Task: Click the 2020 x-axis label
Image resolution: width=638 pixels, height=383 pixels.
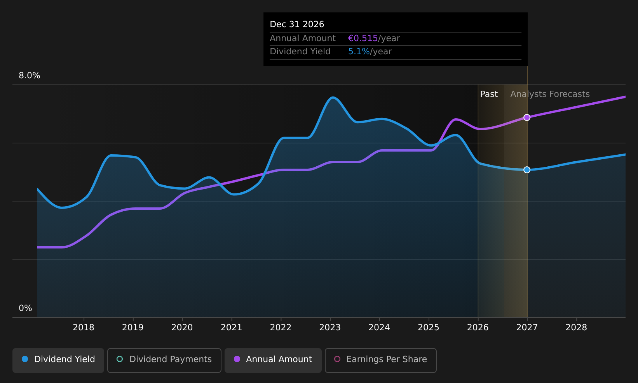Action: [x=182, y=328]
